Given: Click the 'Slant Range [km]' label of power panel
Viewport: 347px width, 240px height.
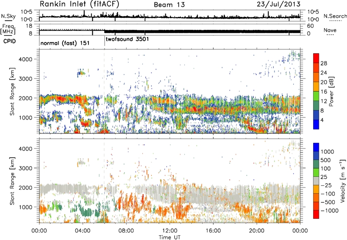Looking at the screenshot, I should point(13,91).
